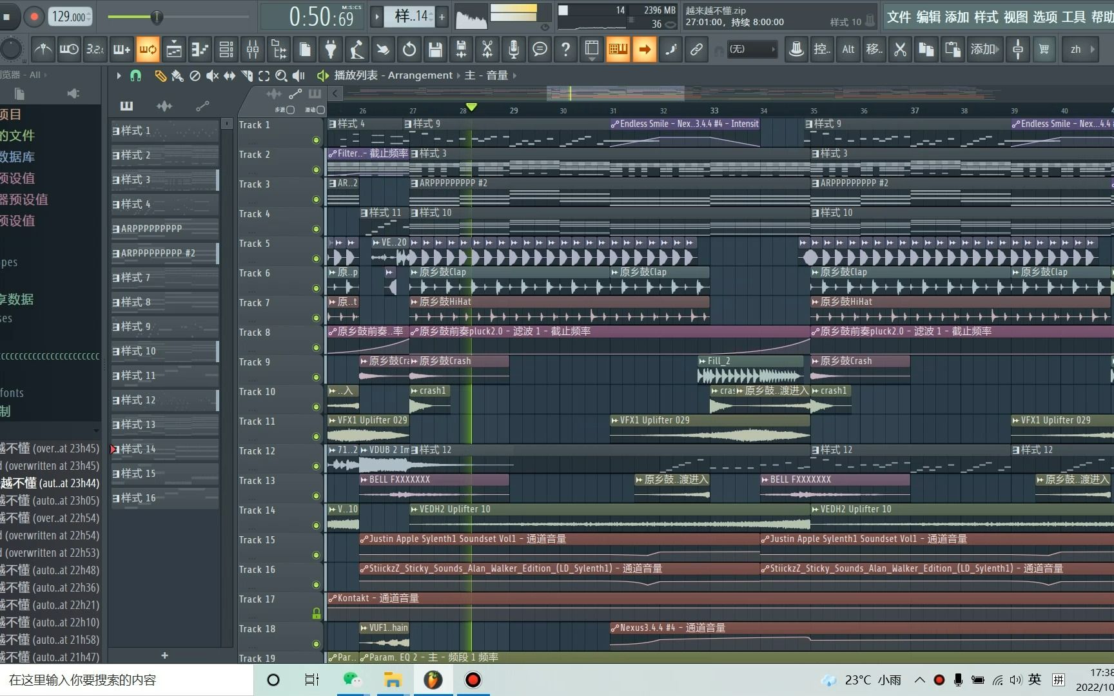
Task: Toggle the metronome icon
Action: pos(43,49)
